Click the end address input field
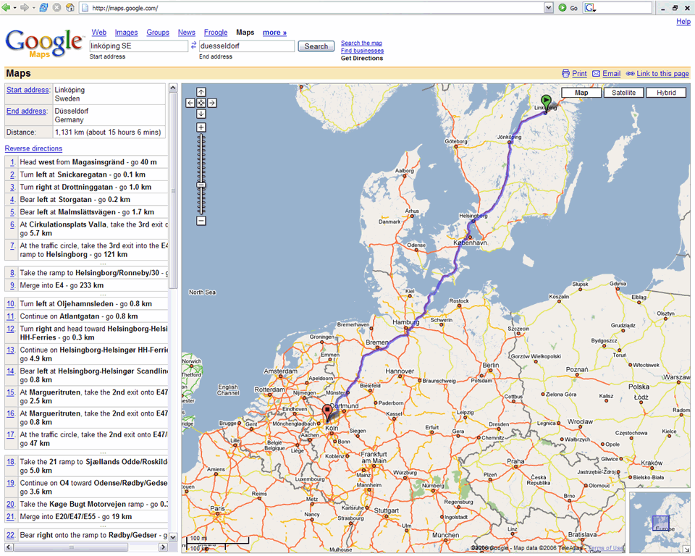 tap(246, 46)
